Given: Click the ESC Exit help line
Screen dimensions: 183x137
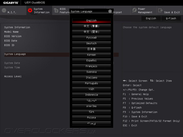Looking at the screenshot, I should click(x=130, y=126).
